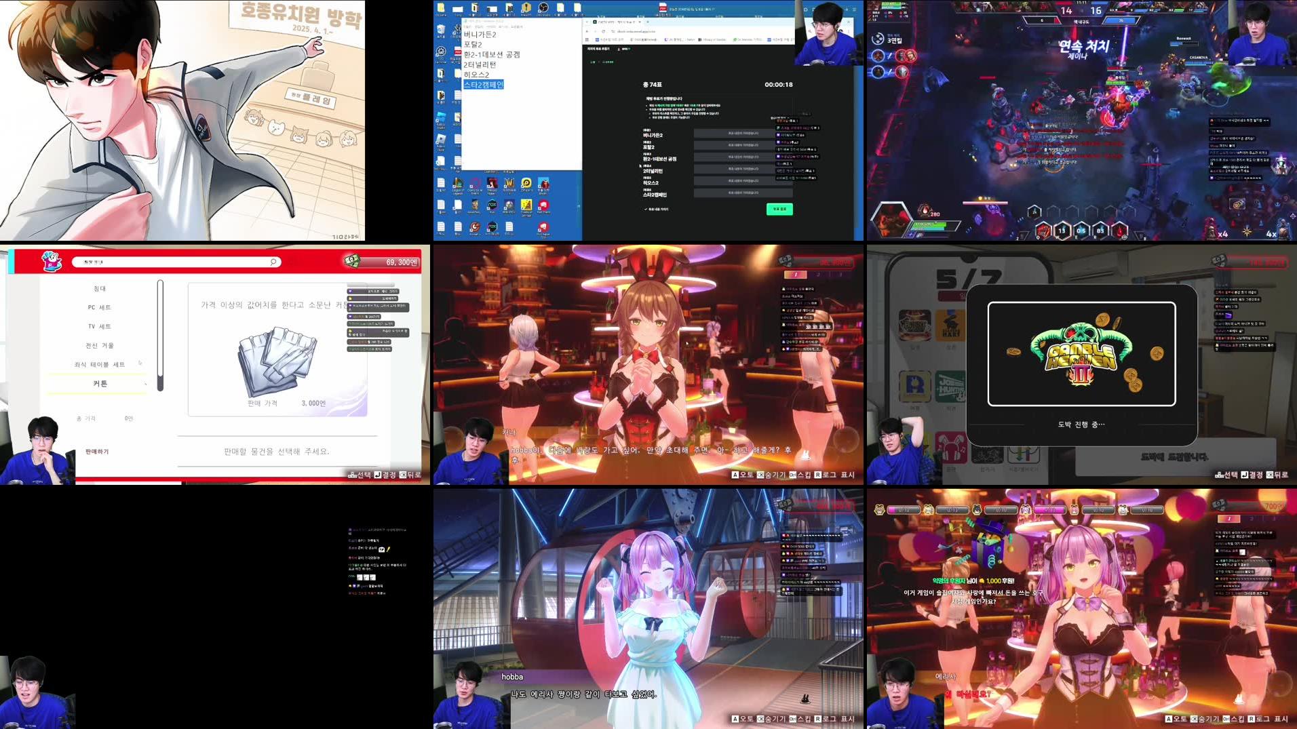Toggle 로그 표시 in the Kana bunny scene
This screenshot has width=1297, height=729.
(834, 475)
